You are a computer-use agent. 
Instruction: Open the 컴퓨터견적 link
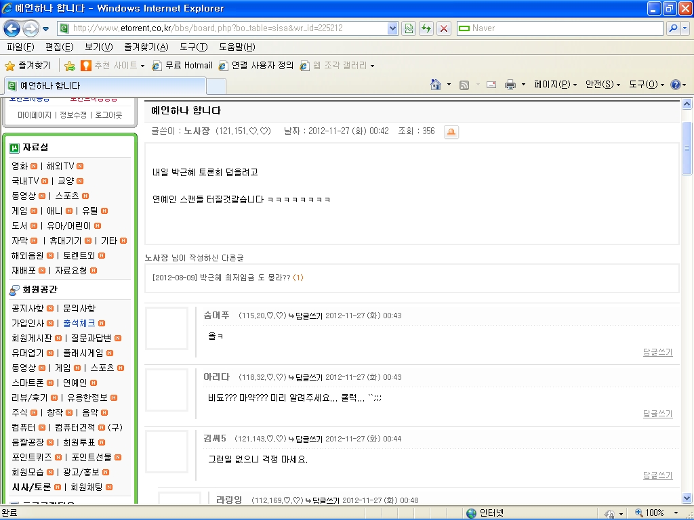[75, 428]
